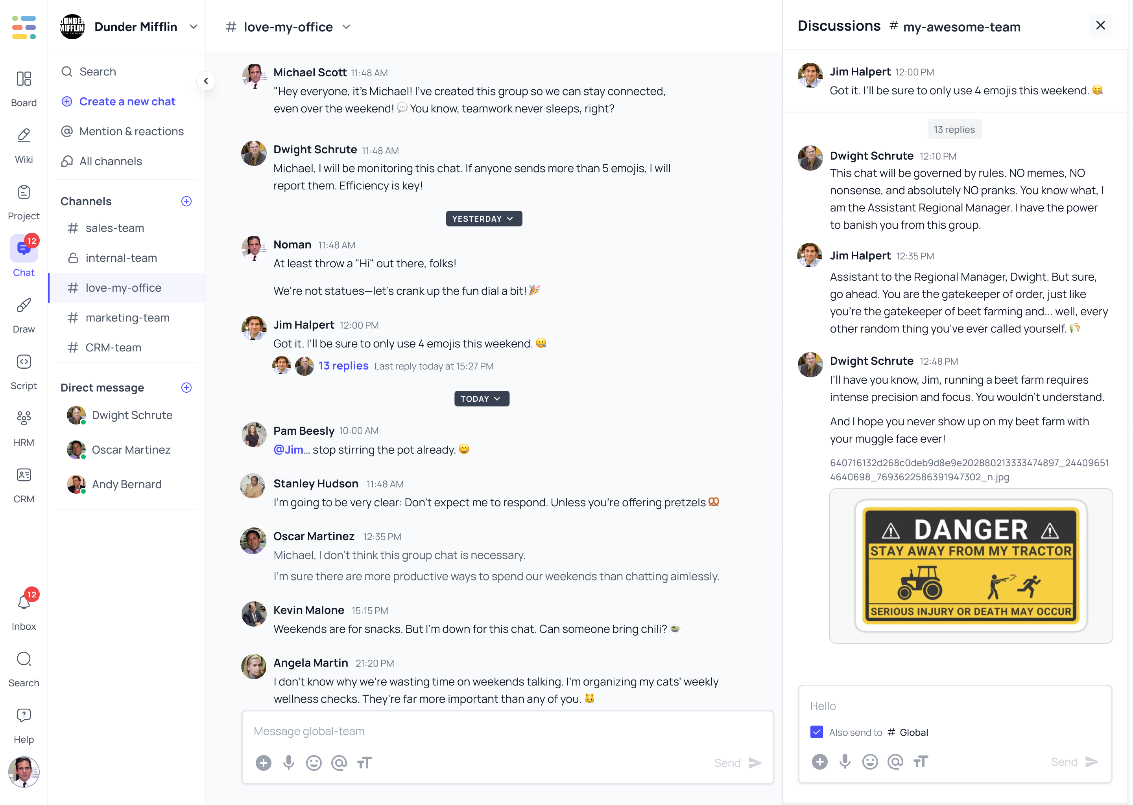Collapse the sidebar using the arrow toggle
Viewport: 1133px width, 805px height.
[x=206, y=81]
